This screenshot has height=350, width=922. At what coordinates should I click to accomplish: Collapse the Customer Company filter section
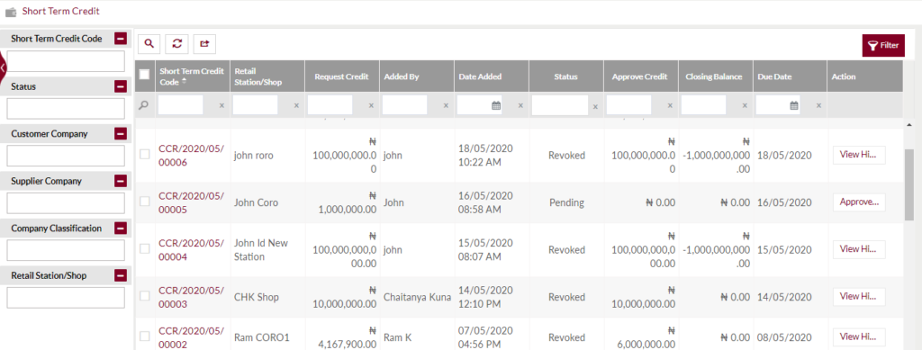[121, 134]
